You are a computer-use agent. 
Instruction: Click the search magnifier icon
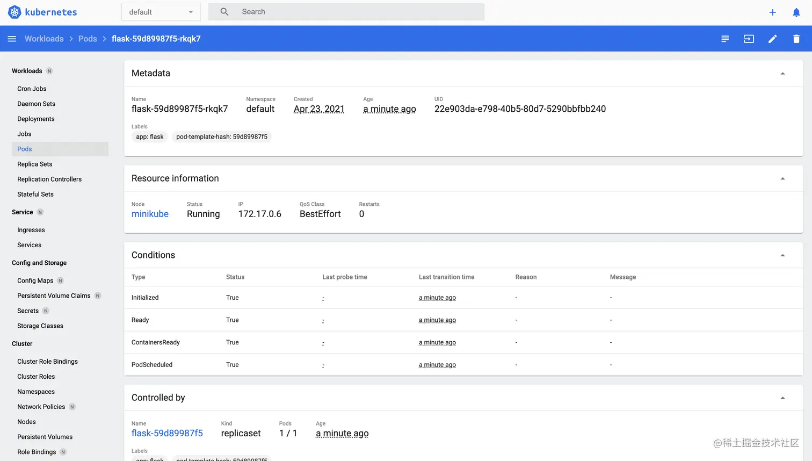click(224, 12)
